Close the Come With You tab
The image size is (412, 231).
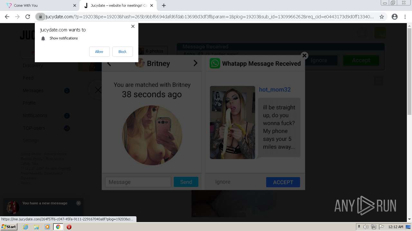[x=74, y=5]
